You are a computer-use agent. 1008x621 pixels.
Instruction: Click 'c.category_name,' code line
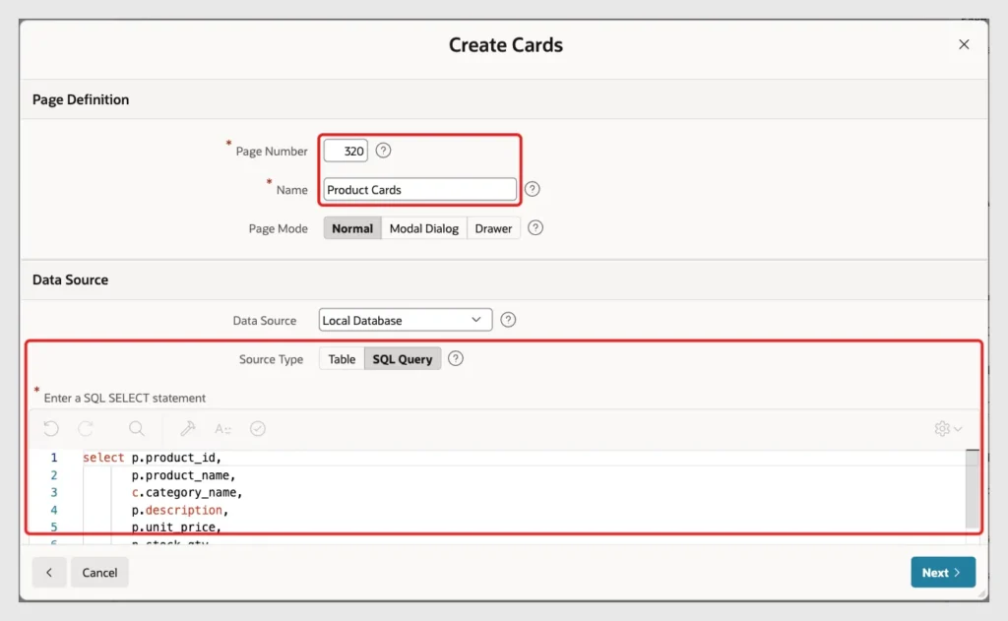187,492
